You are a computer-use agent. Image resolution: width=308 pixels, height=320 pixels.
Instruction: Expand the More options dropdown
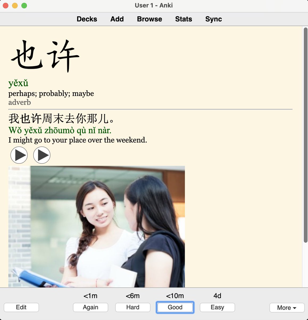point(287,307)
